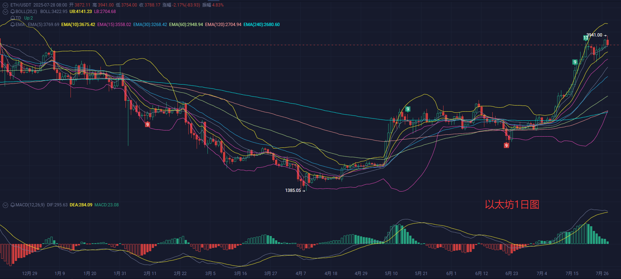Click the DIF:295.63 value

coord(57,205)
